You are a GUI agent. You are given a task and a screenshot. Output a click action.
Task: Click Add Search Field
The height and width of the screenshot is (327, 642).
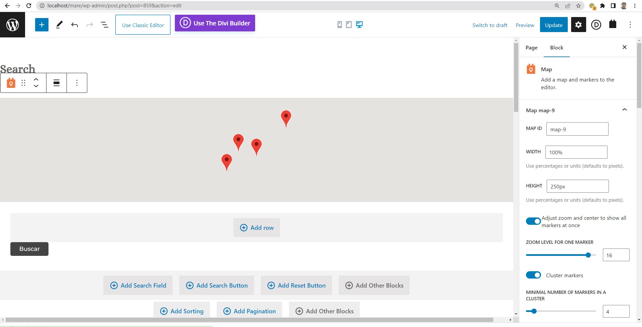pyautogui.click(x=138, y=285)
